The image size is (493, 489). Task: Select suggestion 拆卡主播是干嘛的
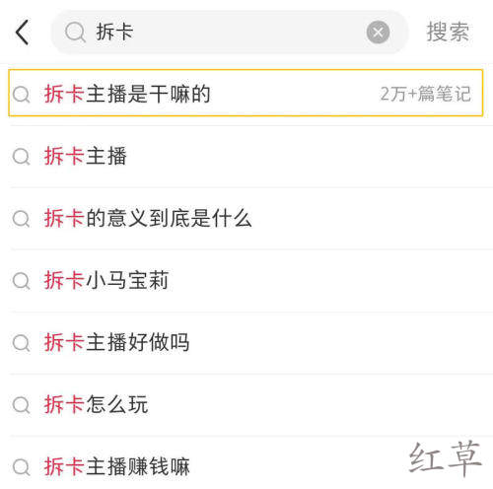coord(246,93)
